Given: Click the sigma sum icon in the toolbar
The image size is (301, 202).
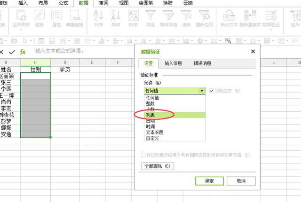Looking at the screenshot, I should click(281, 41).
